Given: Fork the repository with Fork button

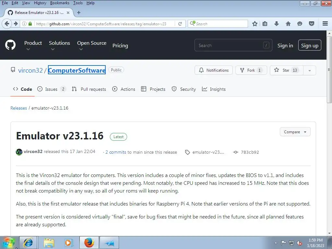Looking at the screenshot, I should (251, 70).
